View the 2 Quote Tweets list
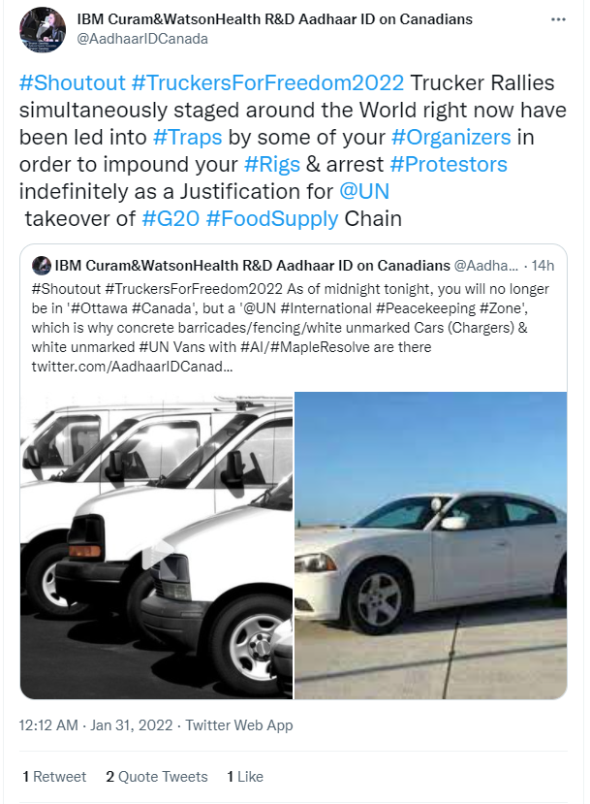This screenshot has height=804, width=590. (x=157, y=777)
